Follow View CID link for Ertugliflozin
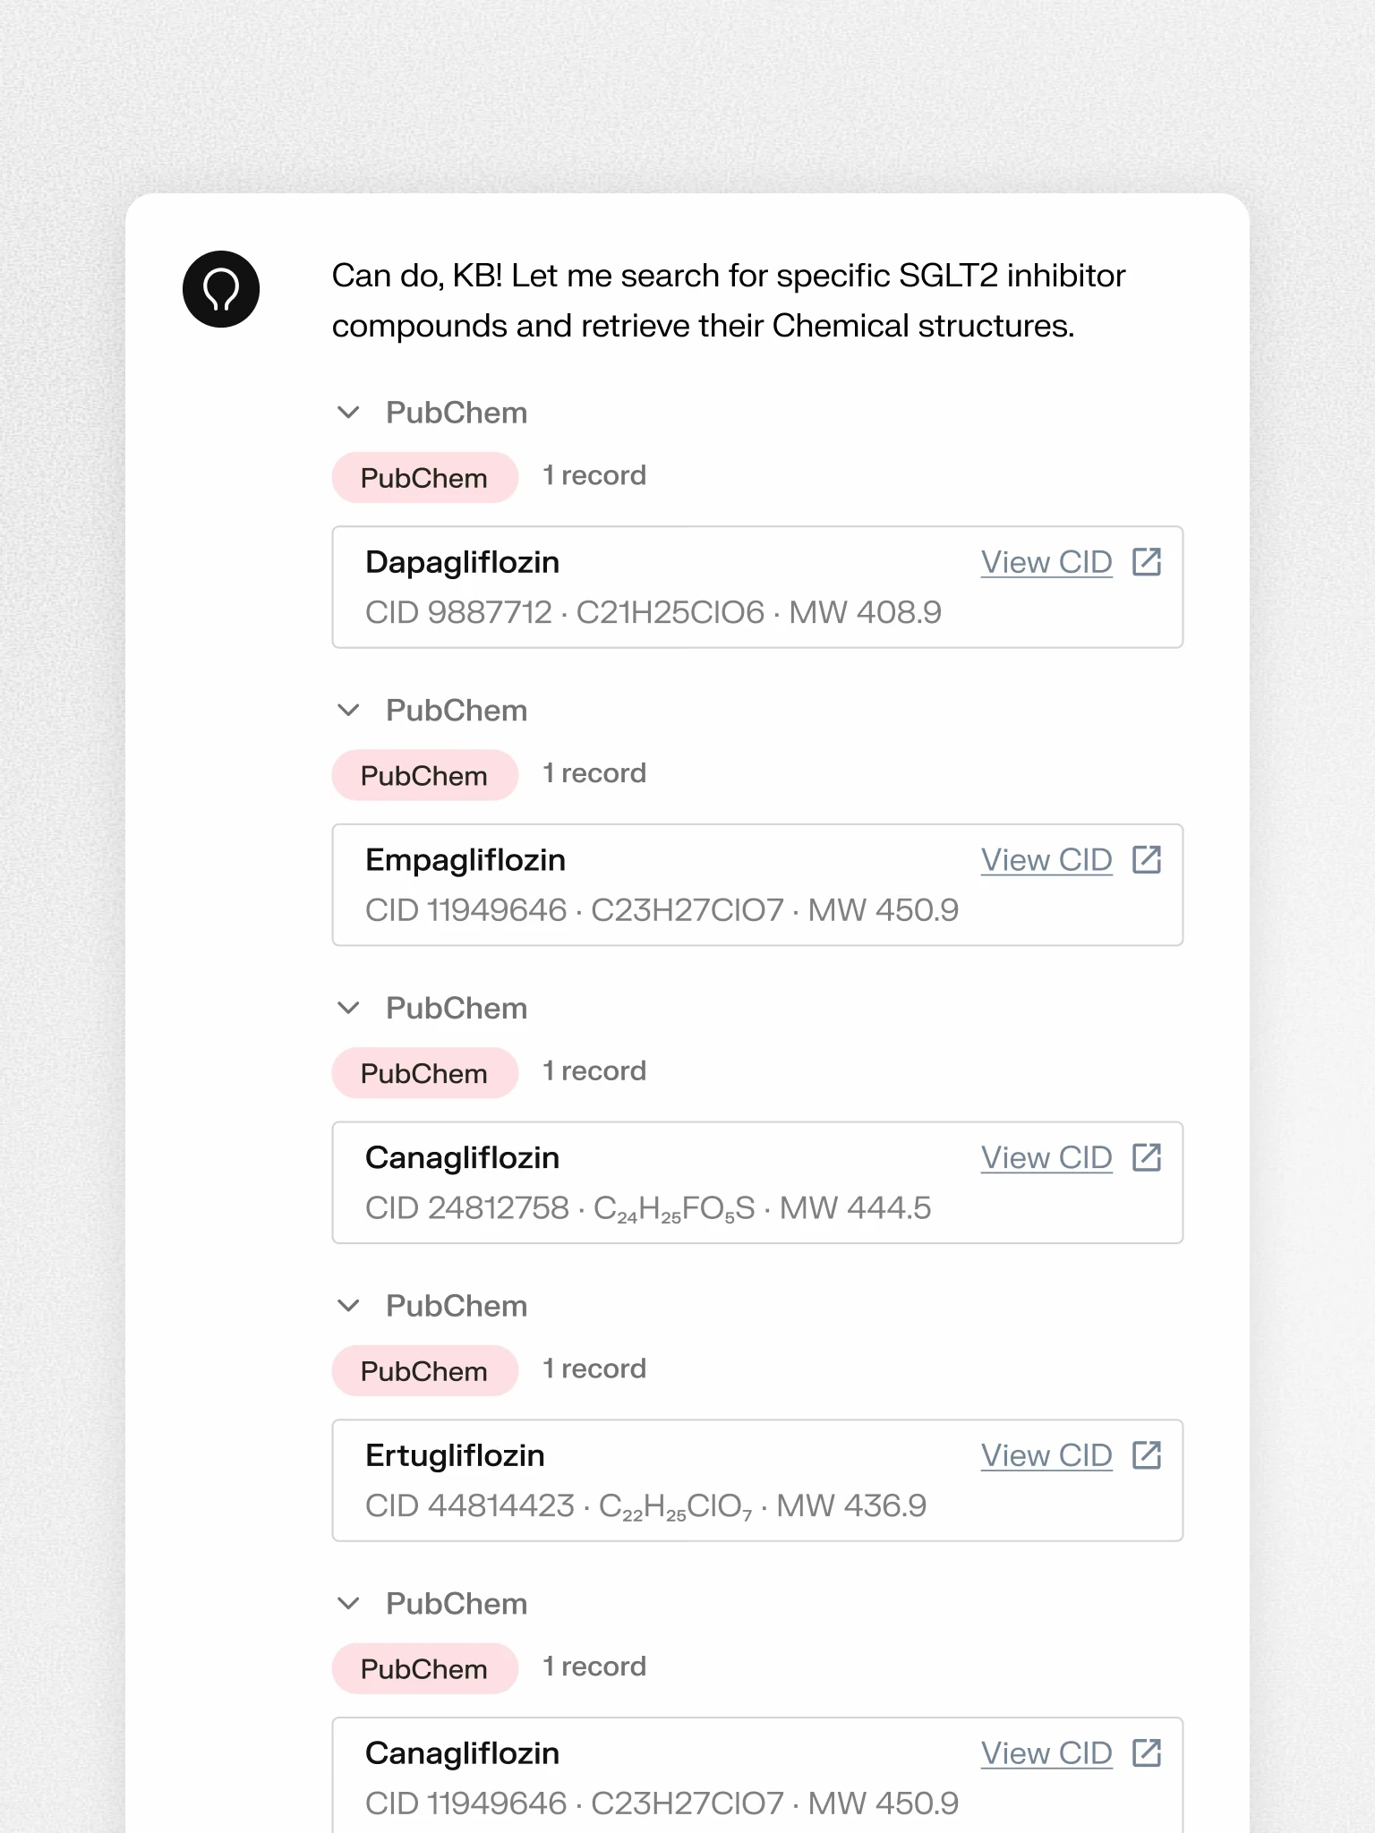 [1046, 1455]
